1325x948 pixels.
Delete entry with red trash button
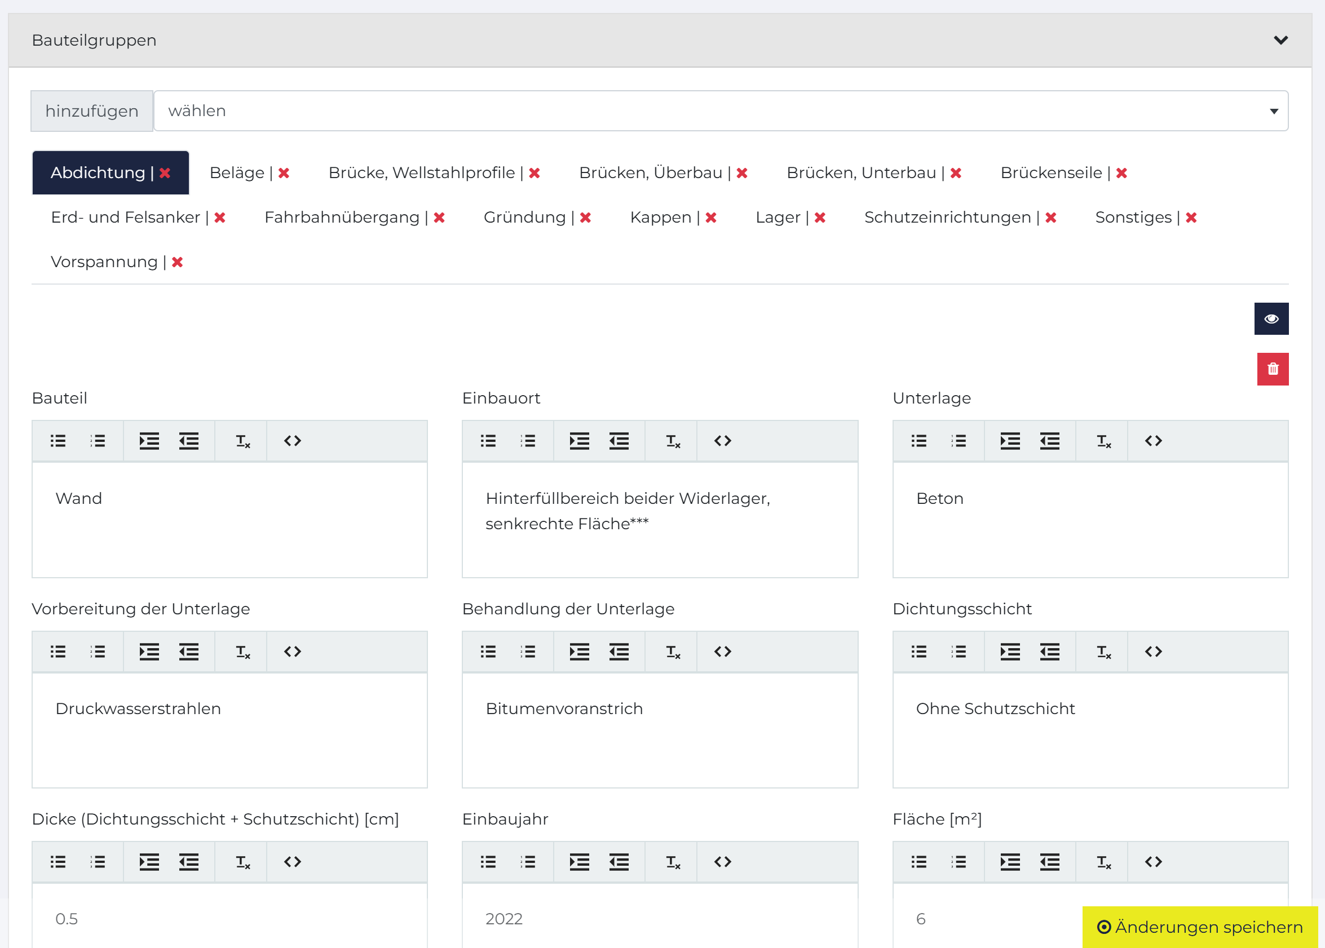click(1273, 369)
